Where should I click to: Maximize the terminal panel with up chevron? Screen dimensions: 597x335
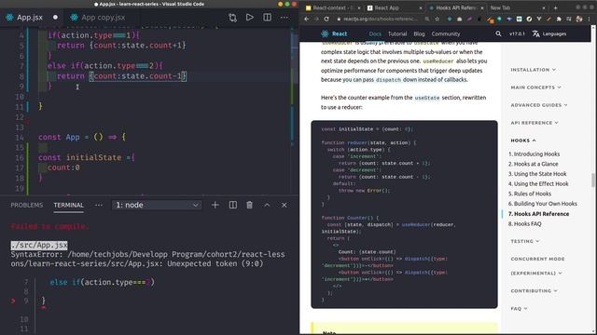267,205
